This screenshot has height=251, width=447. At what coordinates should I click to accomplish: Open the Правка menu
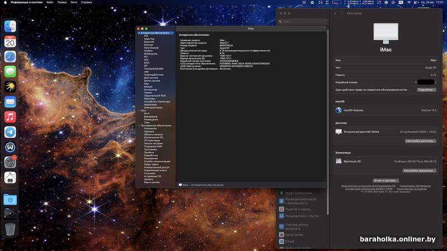(62, 2)
